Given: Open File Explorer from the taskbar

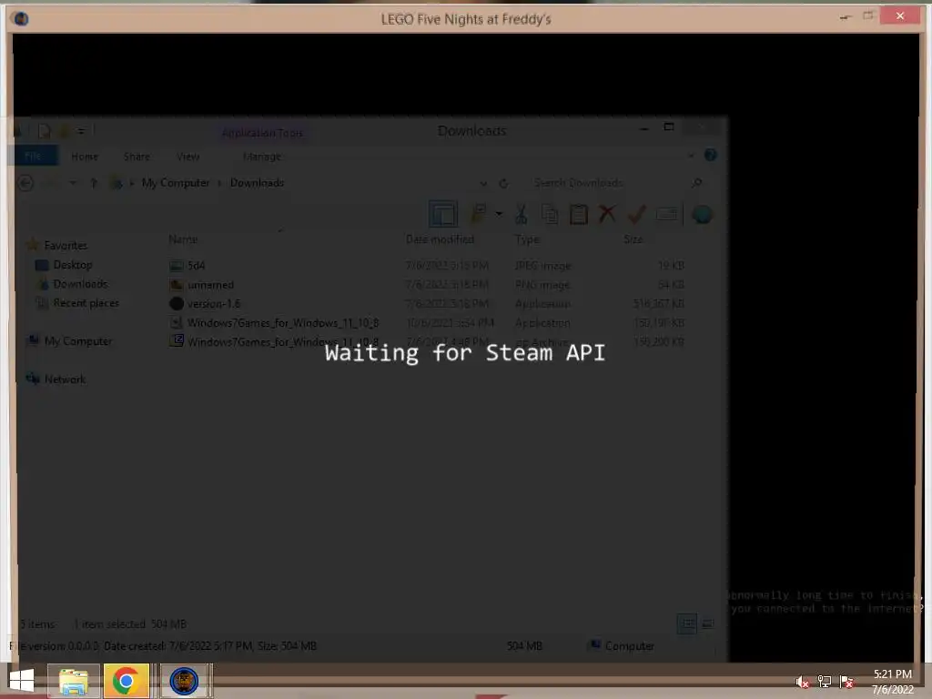Looking at the screenshot, I should pos(74,681).
